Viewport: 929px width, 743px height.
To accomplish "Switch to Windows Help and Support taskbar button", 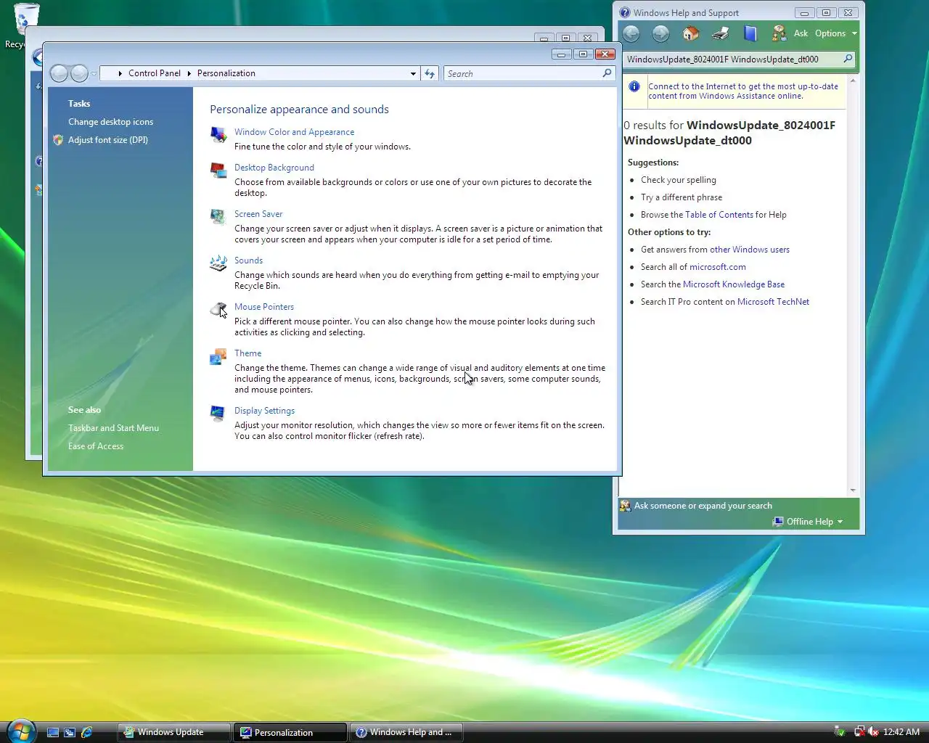I will (406, 732).
